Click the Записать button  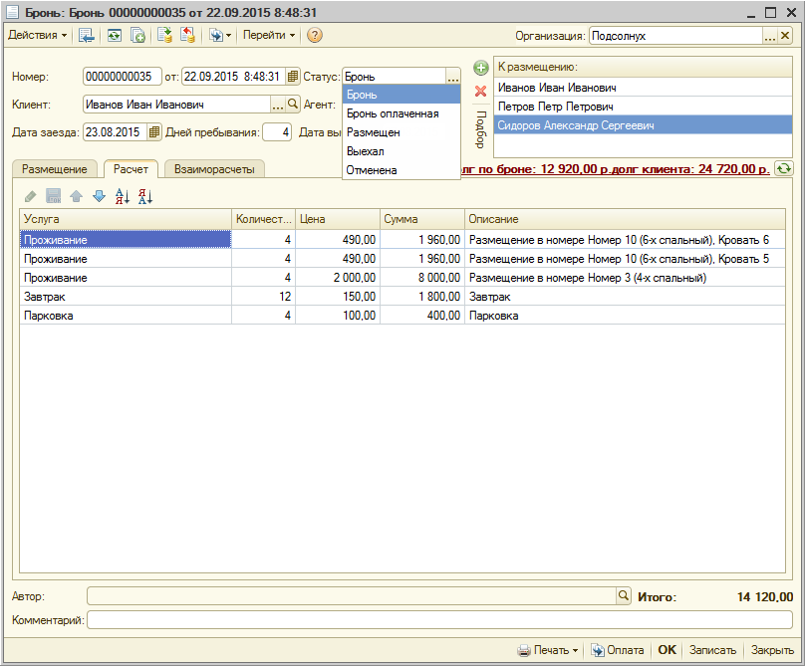pyautogui.click(x=712, y=650)
